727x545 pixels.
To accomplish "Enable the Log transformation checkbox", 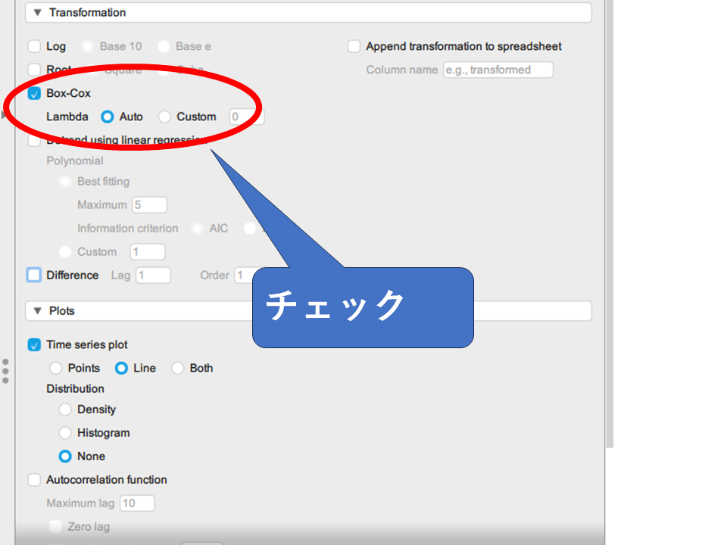I will tap(34, 47).
